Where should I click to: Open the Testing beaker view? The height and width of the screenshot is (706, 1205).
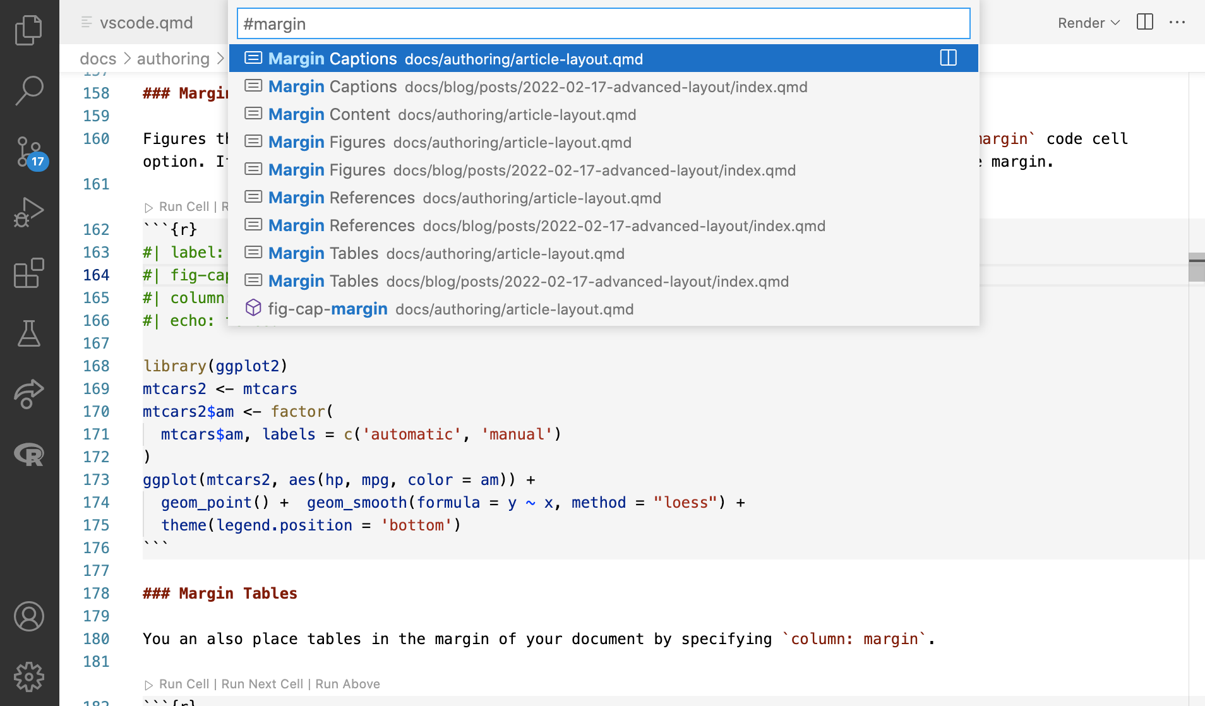(29, 333)
